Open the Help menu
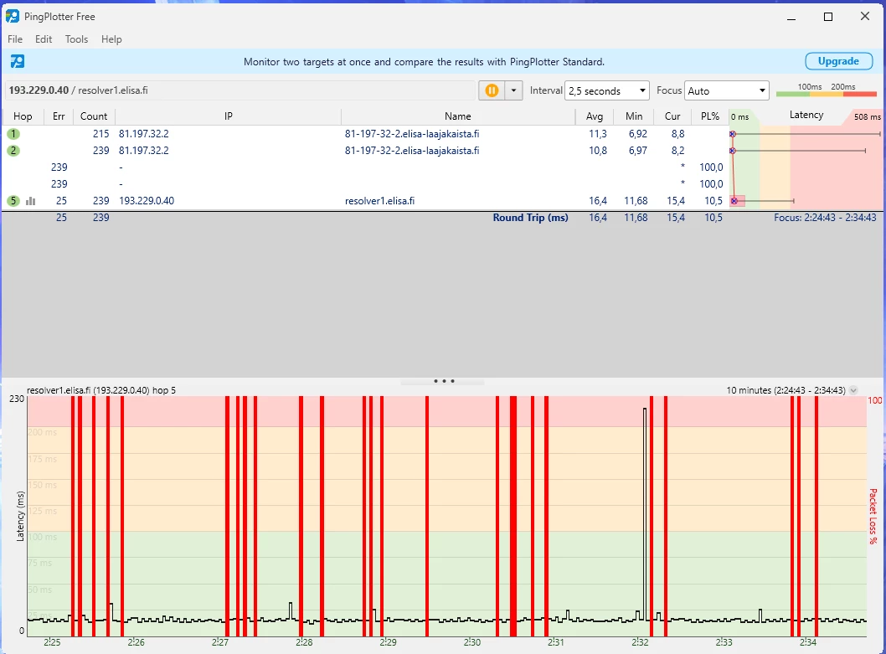 [x=111, y=39]
